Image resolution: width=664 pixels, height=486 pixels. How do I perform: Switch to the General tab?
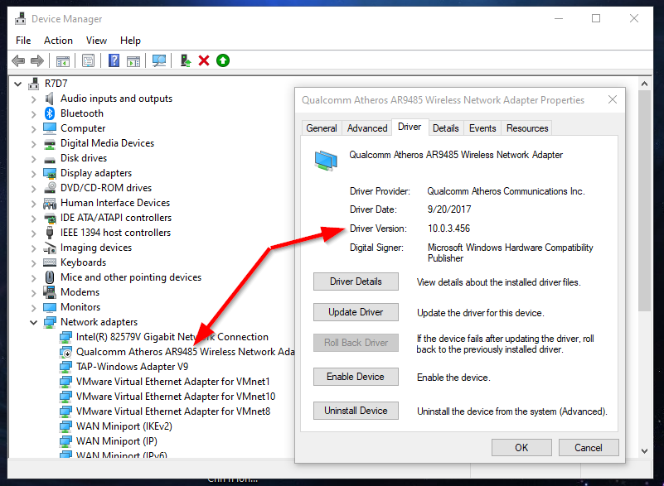tap(322, 128)
